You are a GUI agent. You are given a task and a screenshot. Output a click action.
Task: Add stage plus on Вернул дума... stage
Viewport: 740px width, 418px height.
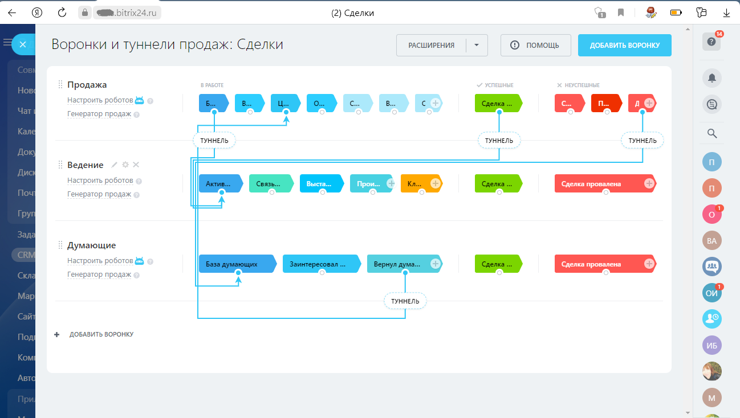click(x=435, y=264)
